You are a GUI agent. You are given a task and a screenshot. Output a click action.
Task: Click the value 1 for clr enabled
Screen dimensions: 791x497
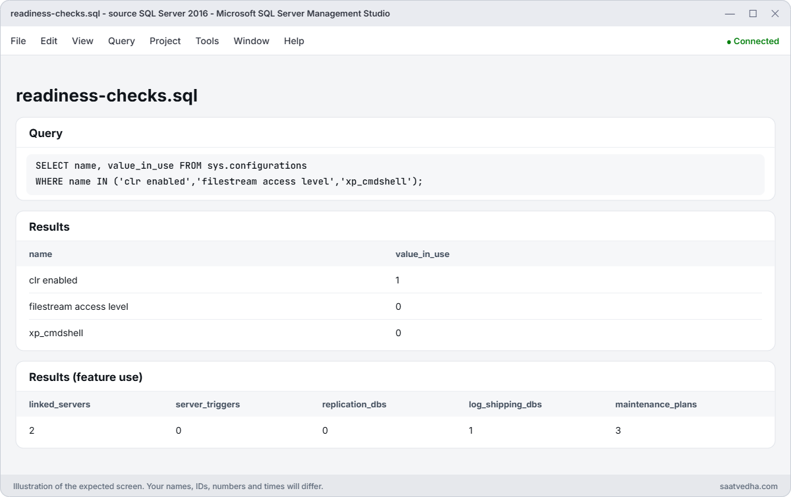tap(398, 280)
